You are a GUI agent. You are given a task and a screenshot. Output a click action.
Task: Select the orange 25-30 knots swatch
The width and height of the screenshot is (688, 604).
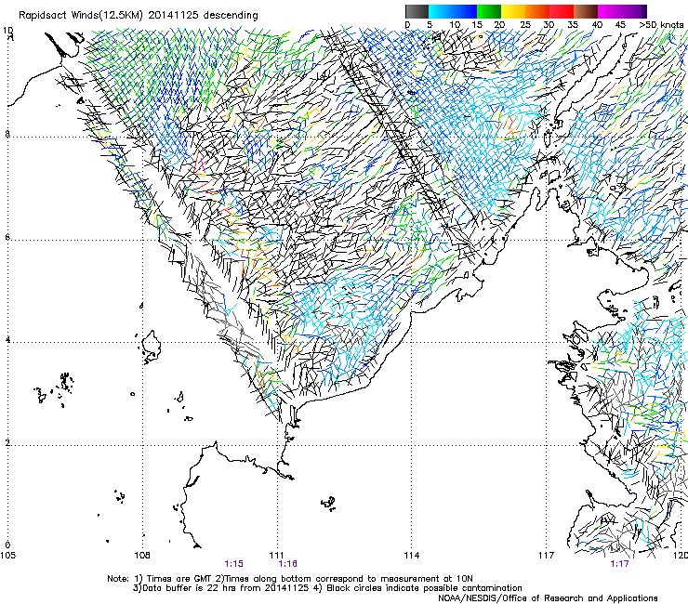coord(537,11)
